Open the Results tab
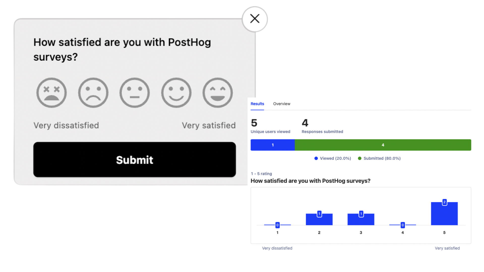 click(x=257, y=104)
